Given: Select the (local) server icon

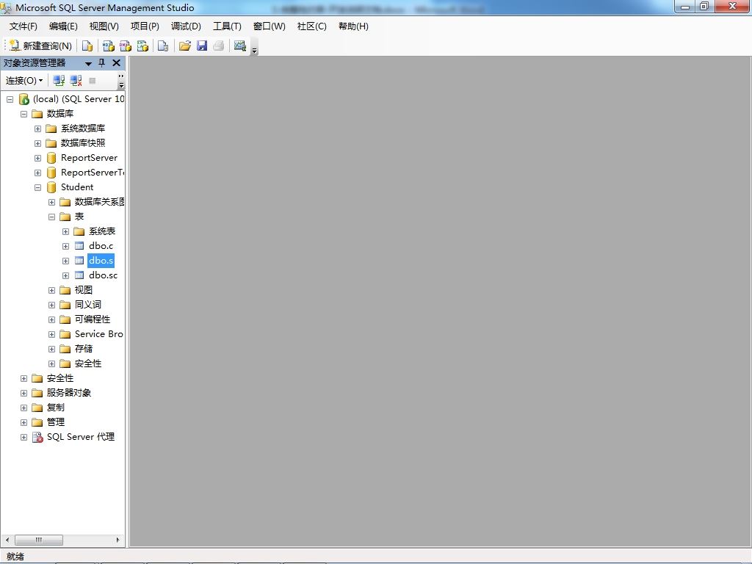Looking at the screenshot, I should (x=24, y=99).
